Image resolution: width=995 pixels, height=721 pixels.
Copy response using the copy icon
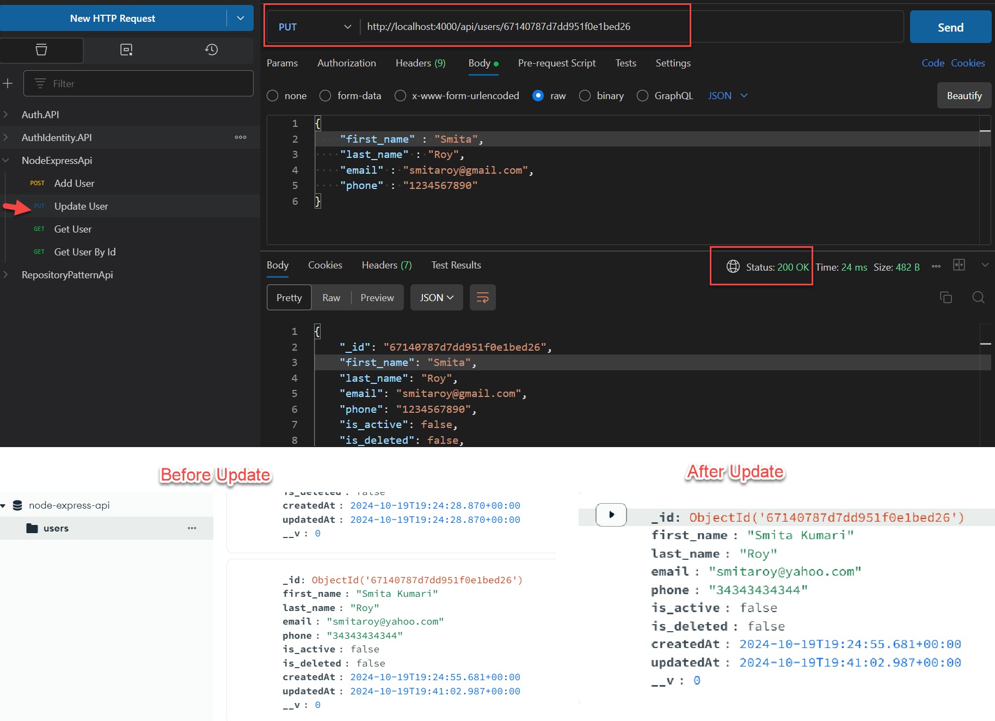pyautogui.click(x=946, y=297)
